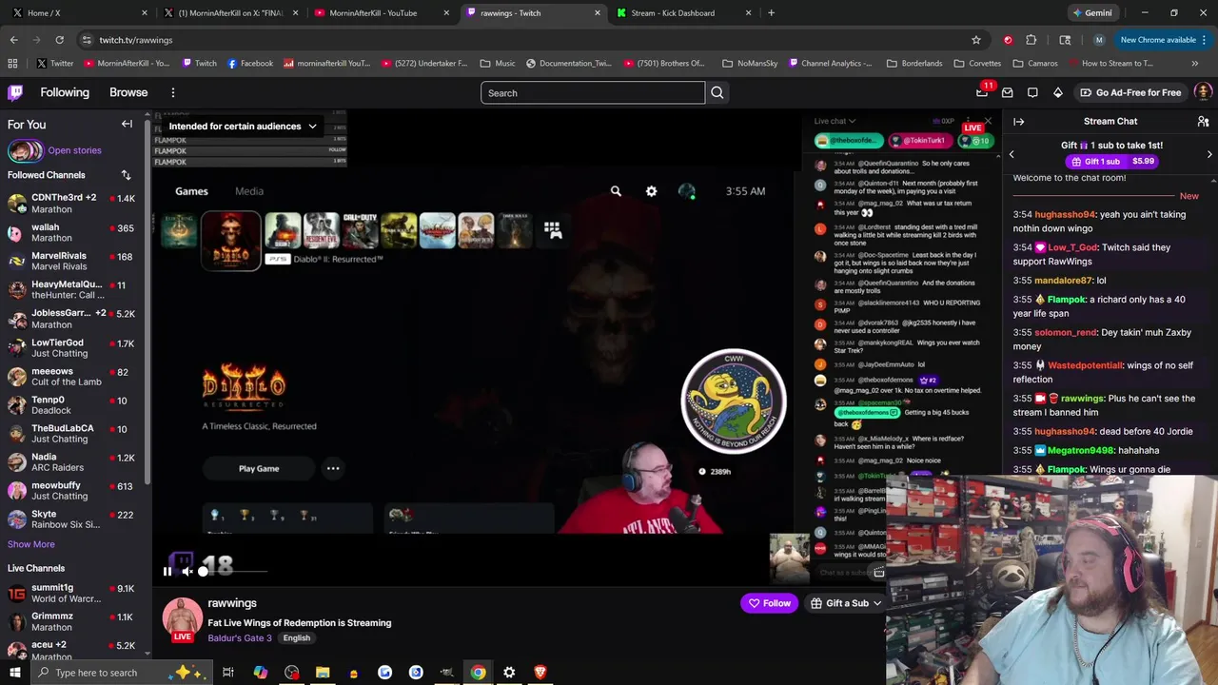Open the Music bookmarks folder
This screenshot has width=1218, height=685.
click(498, 64)
